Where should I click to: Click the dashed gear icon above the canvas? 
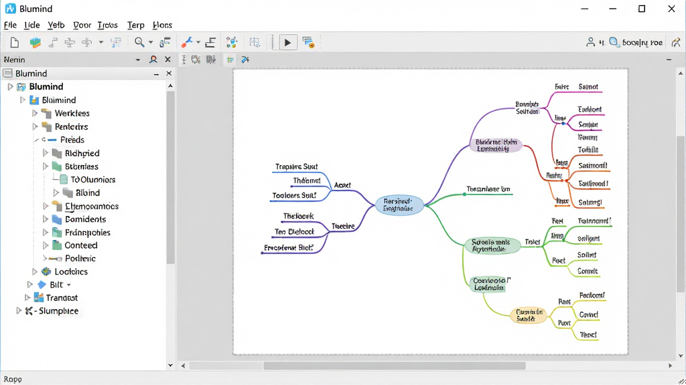(196, 59)
